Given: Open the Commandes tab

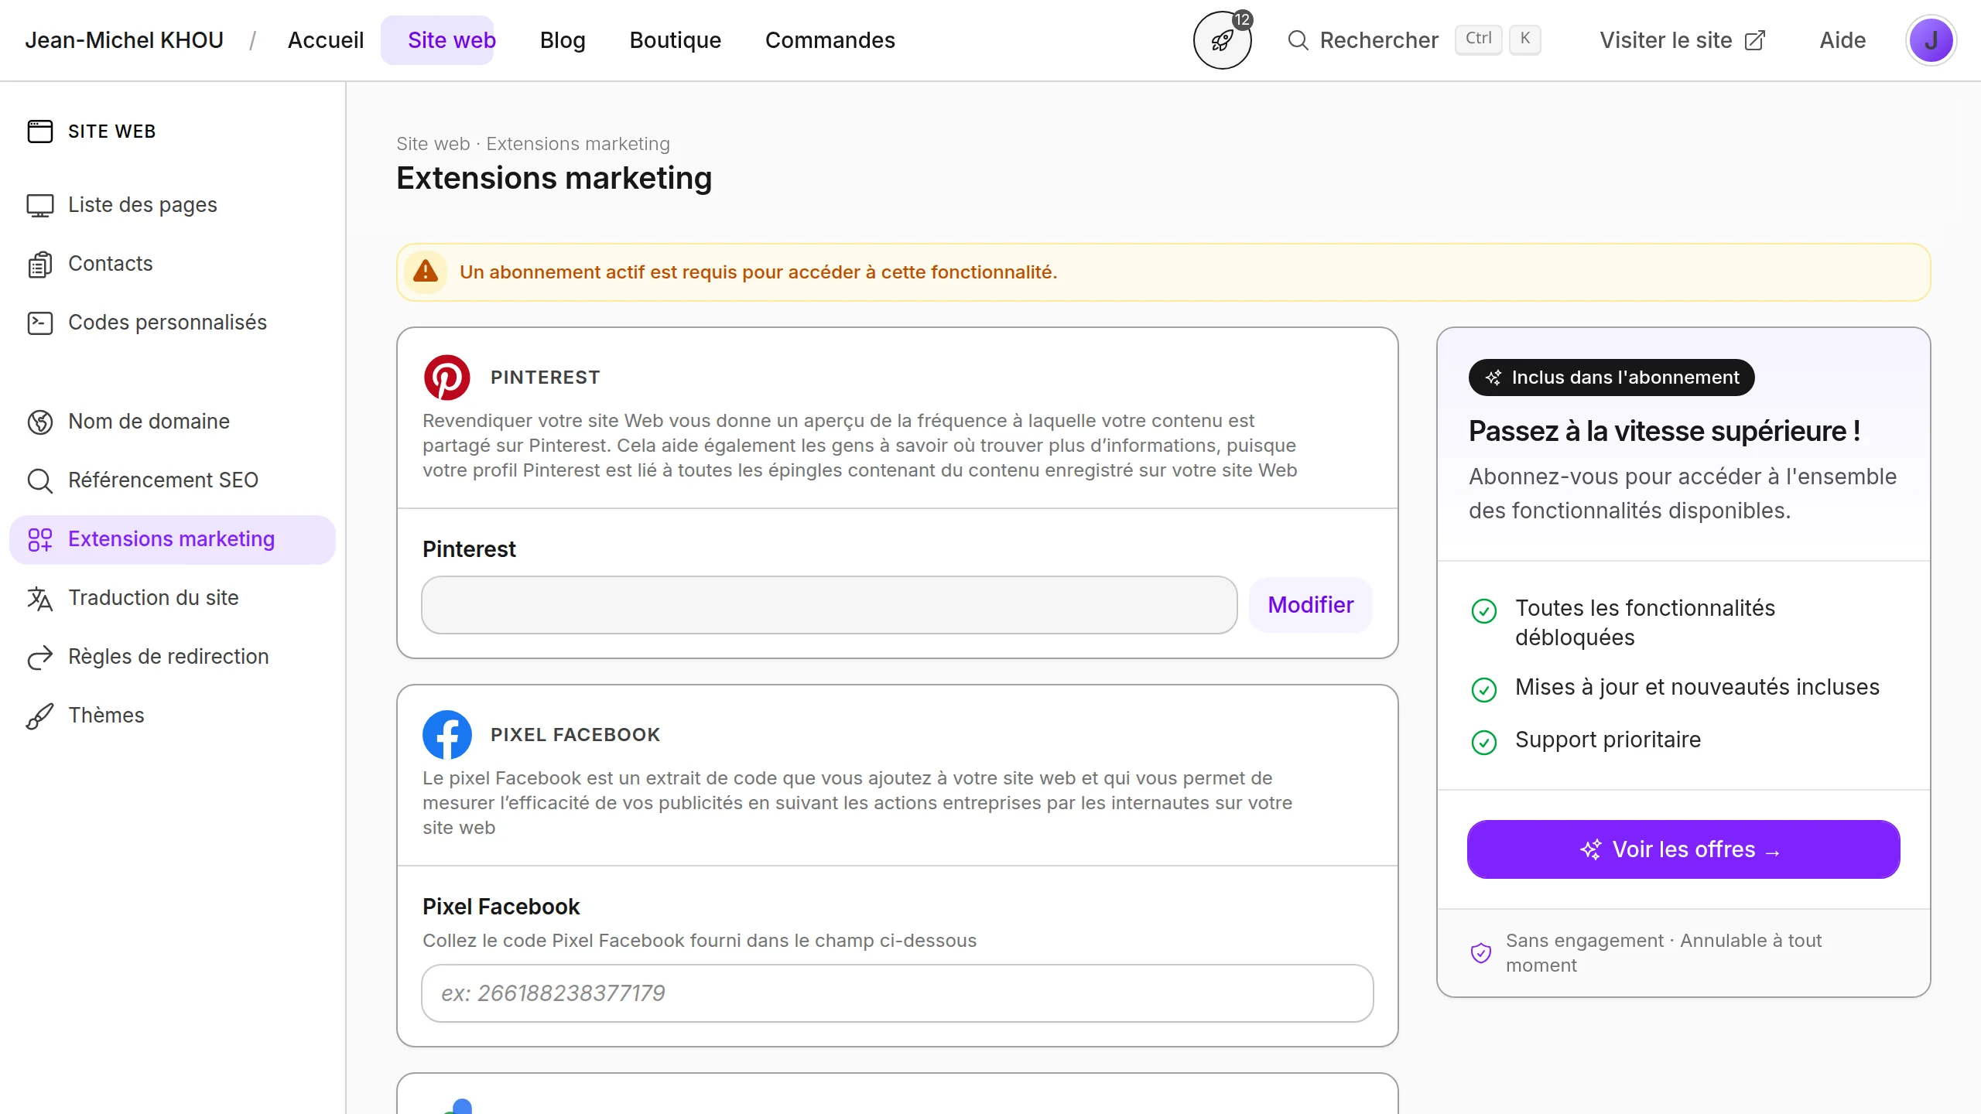Looking at the screenshot, I should [830, 40].
